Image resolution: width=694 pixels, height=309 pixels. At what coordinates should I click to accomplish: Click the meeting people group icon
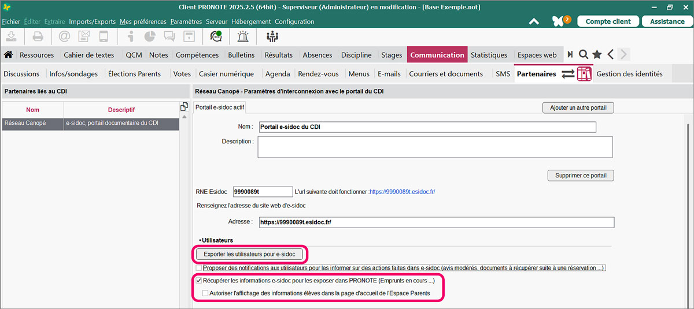272,36
